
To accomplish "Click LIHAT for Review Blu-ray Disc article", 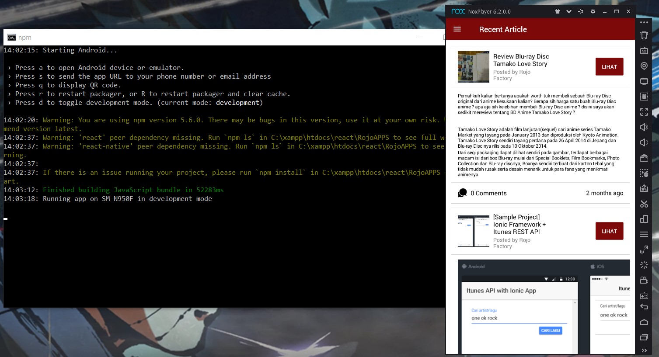I will [609, 67].
